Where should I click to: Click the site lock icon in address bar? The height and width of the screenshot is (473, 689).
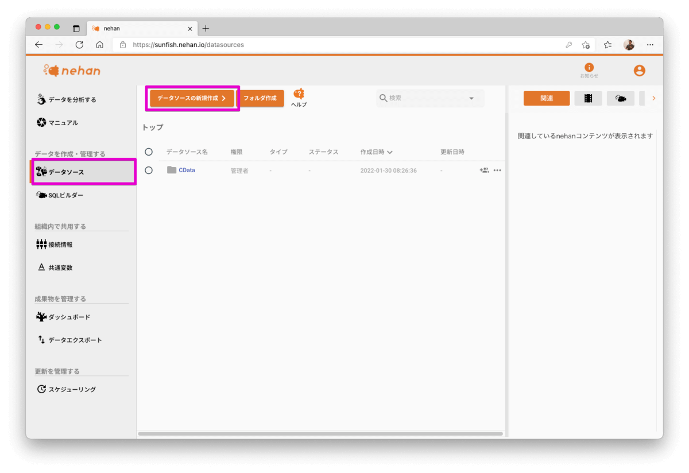click(x=123, y=45)
